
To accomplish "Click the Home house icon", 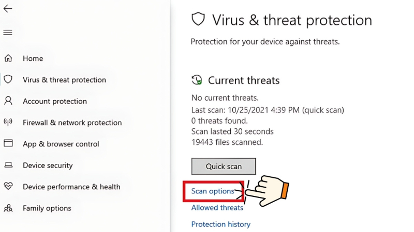I will coord(8,58).
